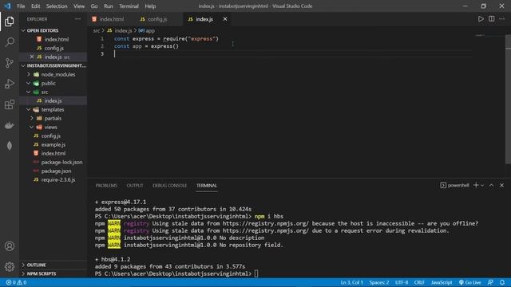Click the editor vertical scrollbar
The width and height of the screenshot is (511, 287).
[508, 99]
